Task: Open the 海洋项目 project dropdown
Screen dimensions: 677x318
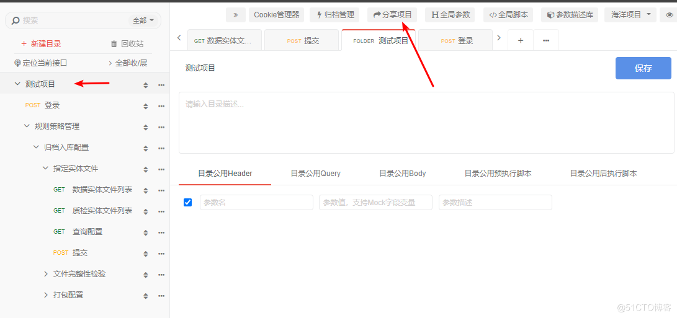Action: coord(630,15)
